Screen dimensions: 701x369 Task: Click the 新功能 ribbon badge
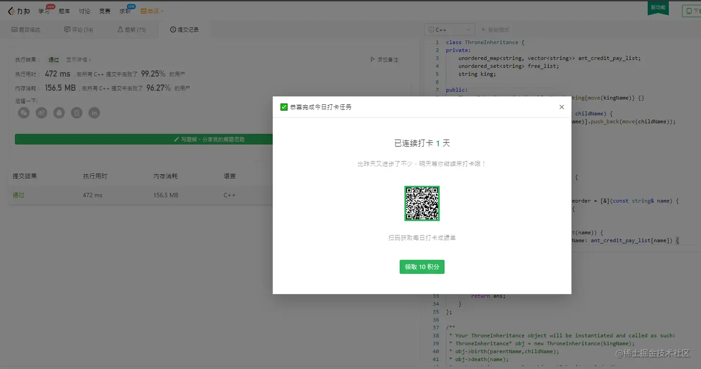click(x=658, y=8)
